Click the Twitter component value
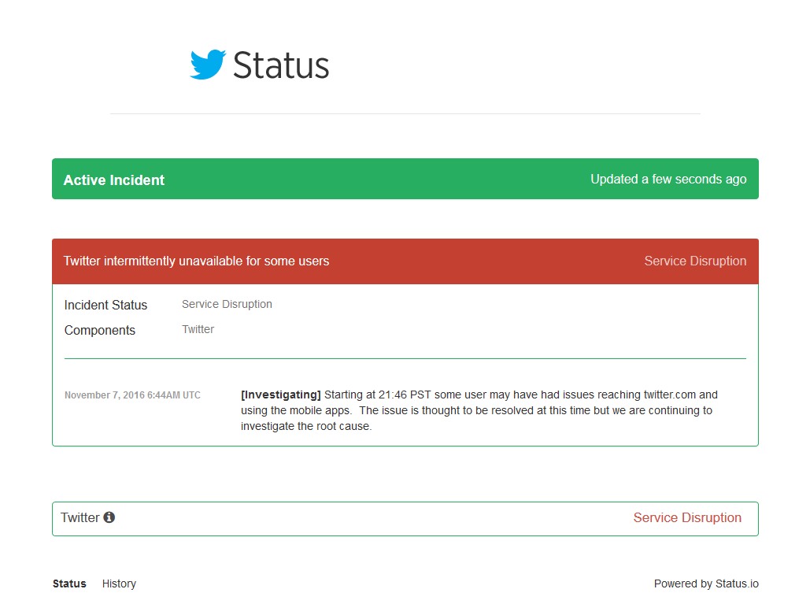The width and height of the screenshot is (810, 615). click(198, 329)
